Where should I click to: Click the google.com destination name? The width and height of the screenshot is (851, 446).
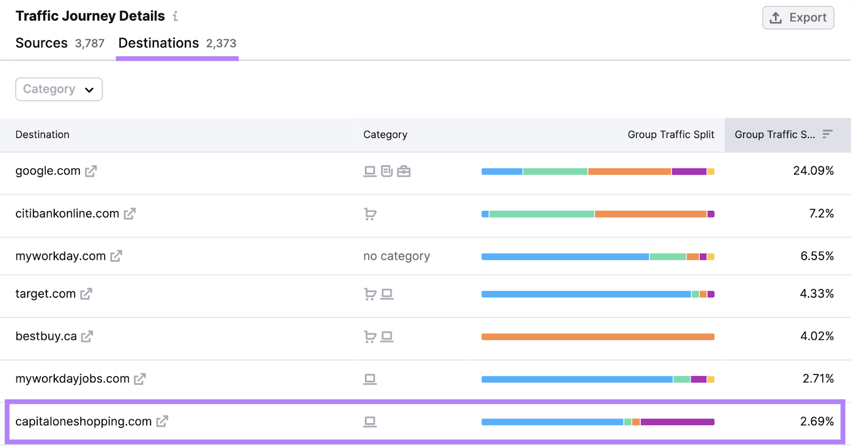(48, 171)
